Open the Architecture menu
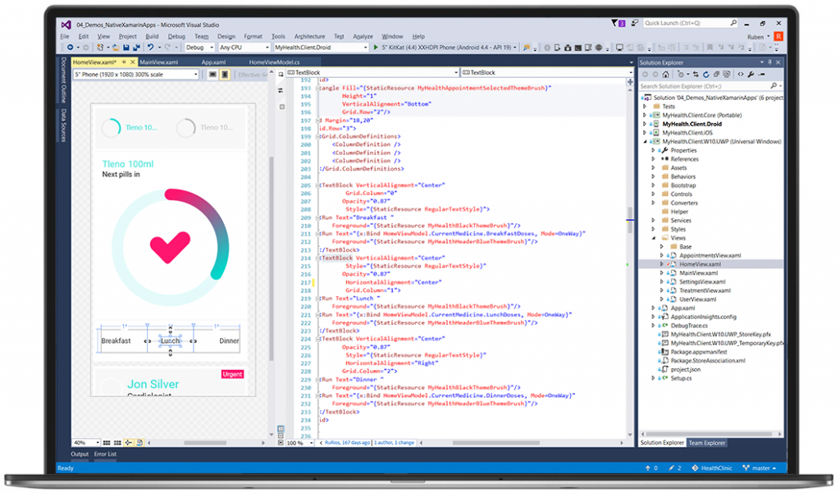 point(310,36)
